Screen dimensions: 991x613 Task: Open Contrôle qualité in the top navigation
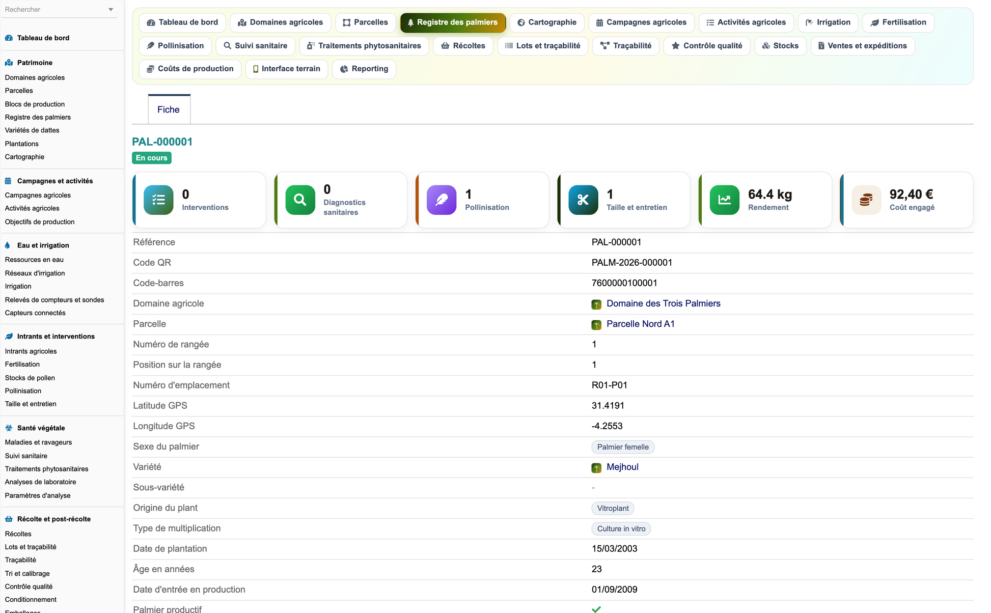(707, 46)
